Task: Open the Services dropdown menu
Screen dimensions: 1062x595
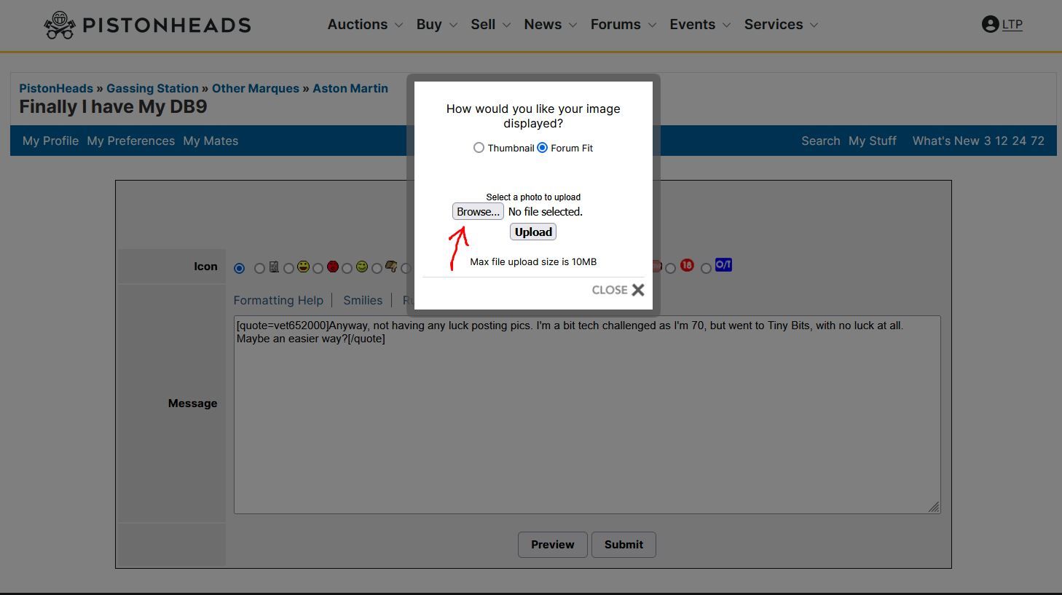Action: pos(781,25)
